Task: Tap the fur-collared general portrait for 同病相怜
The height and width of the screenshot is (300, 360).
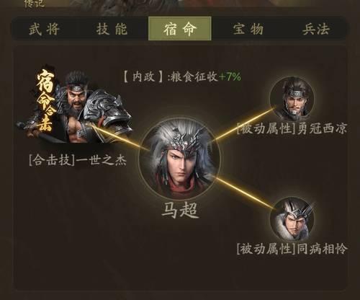Action: [x=292, y=219]
